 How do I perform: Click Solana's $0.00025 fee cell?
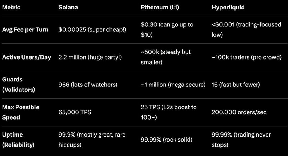[92, 29]
